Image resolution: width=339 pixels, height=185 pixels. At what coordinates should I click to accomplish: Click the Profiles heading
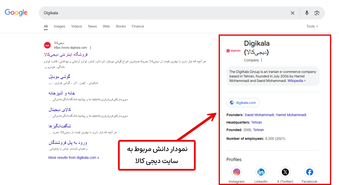click(234, 160)
